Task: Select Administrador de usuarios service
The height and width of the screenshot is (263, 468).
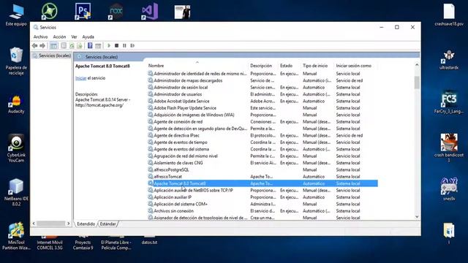Action: (x=263, y=94)
